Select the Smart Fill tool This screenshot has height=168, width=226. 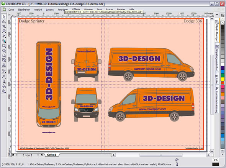click(4, 41)
